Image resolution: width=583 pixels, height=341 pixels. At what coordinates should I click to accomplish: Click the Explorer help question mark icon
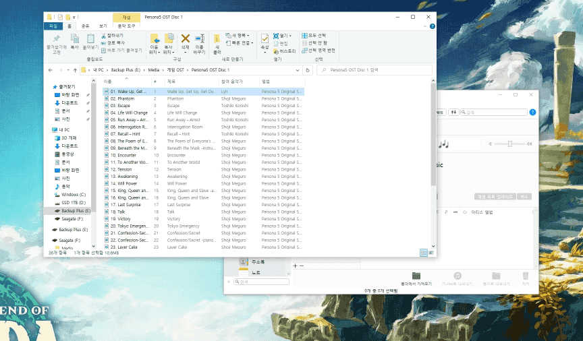tap(432, 26)
